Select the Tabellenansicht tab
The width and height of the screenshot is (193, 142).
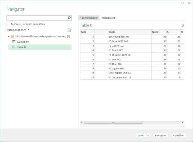[x=89, y=18]
